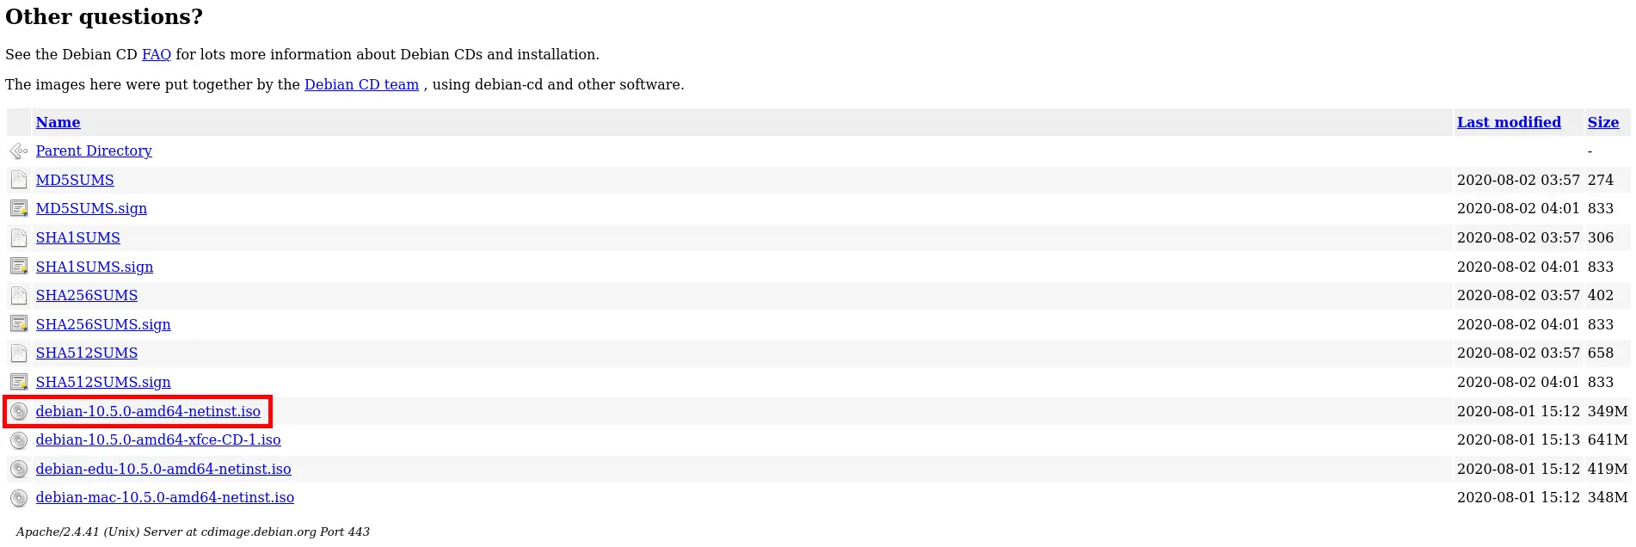The height and width of the screenshot is (547, 1636).
Task: Click the text file icon beside SHA512SUMS
Action: pyautogui.click(x=19, y=353)
